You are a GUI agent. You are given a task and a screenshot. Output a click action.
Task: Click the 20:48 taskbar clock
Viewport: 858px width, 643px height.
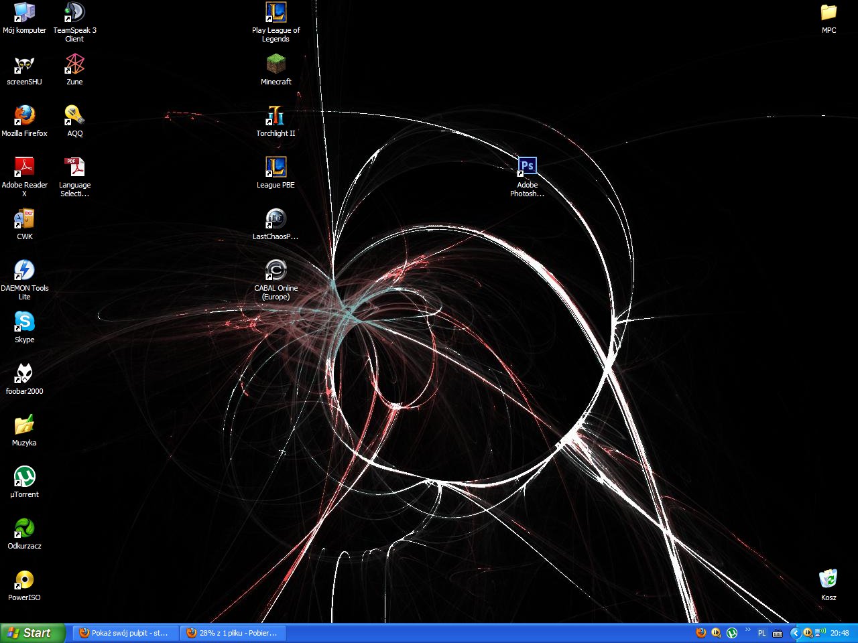coord(839,633)
